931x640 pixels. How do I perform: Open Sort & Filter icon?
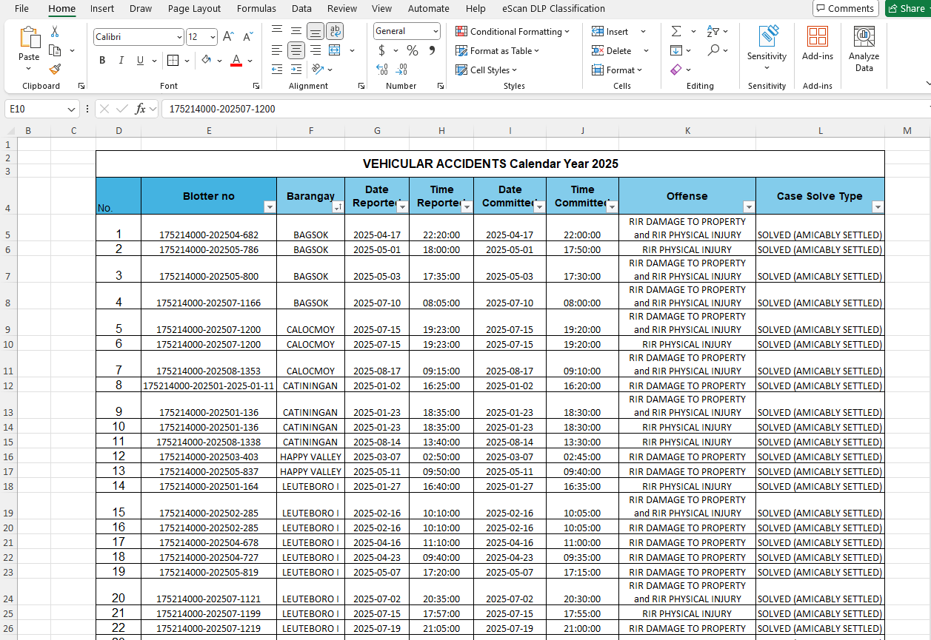(x=713, y=31)
